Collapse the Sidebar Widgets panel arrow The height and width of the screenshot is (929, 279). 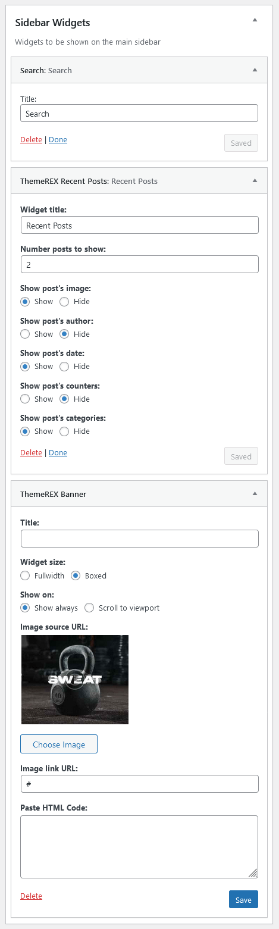[x=255, y=20]
